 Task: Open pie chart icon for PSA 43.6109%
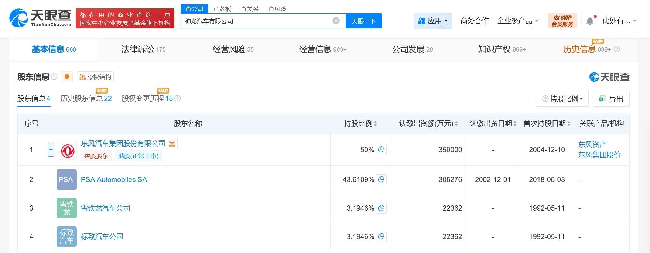[x=381, y=179]
